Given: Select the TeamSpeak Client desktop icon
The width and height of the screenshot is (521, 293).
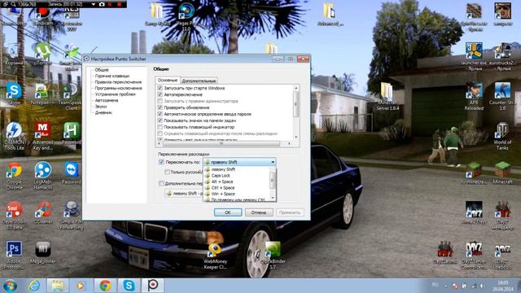Looking at the screenshot, I should (x=71, y=97).
